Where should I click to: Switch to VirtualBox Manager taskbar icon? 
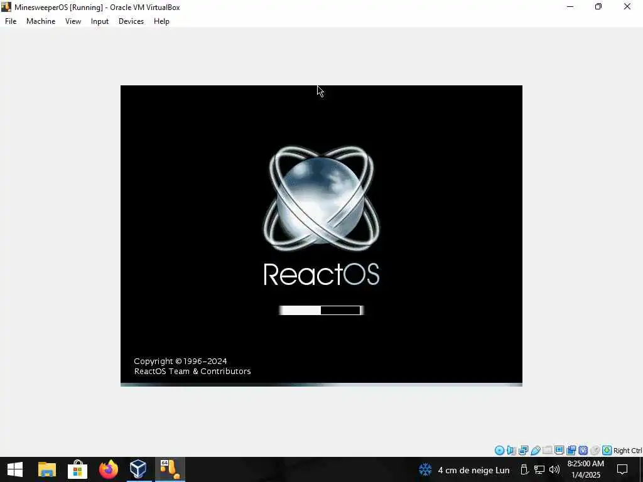(139, 469)
